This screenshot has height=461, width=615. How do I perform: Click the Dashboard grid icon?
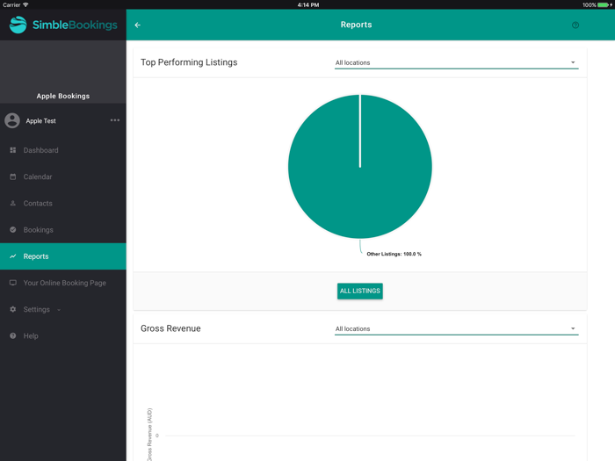point(13,150)
